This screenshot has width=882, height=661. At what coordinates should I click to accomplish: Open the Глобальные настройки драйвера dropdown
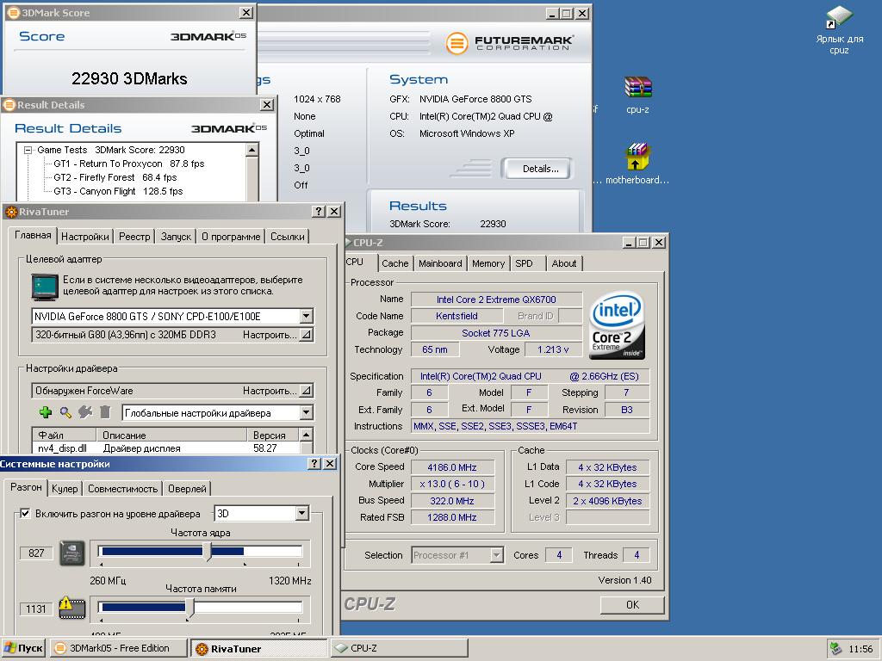(306, 412)
